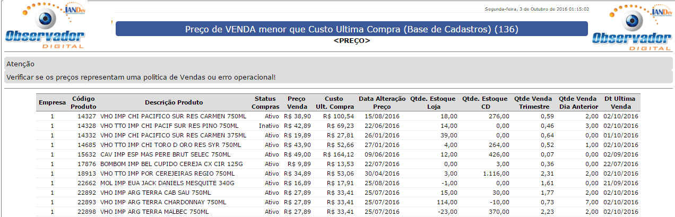
Task: Sort by Empresa column header
Action: [x=52, y=102]
